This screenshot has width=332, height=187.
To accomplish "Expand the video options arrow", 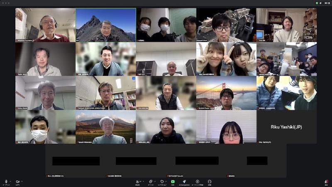I will 22,181.
